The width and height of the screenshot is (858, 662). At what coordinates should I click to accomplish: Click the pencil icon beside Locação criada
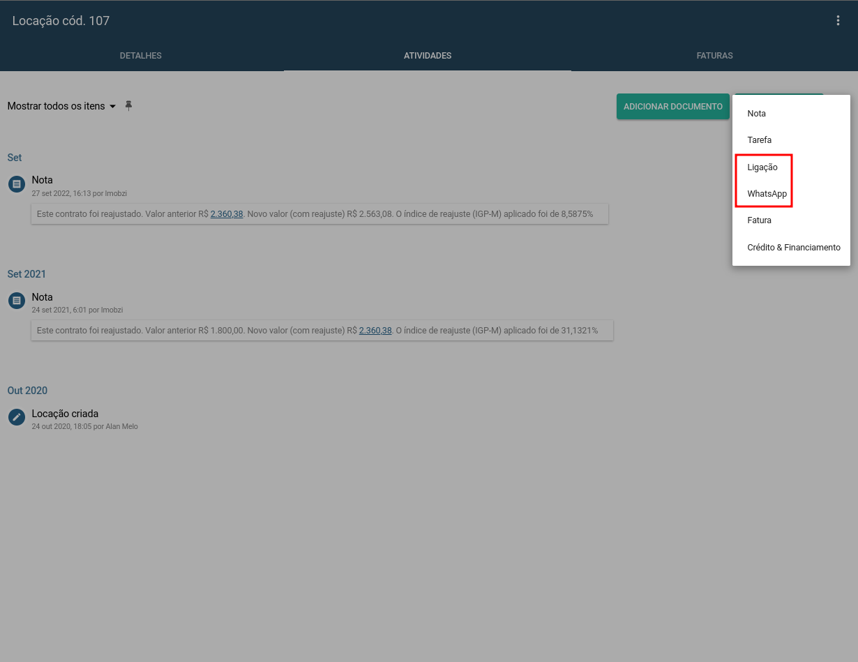pos(17,417)
